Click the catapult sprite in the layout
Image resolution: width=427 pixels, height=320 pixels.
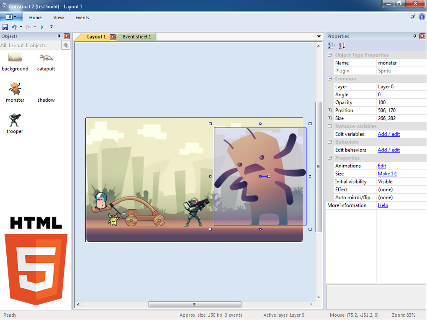pyautogui.click(x=128, y=210)
